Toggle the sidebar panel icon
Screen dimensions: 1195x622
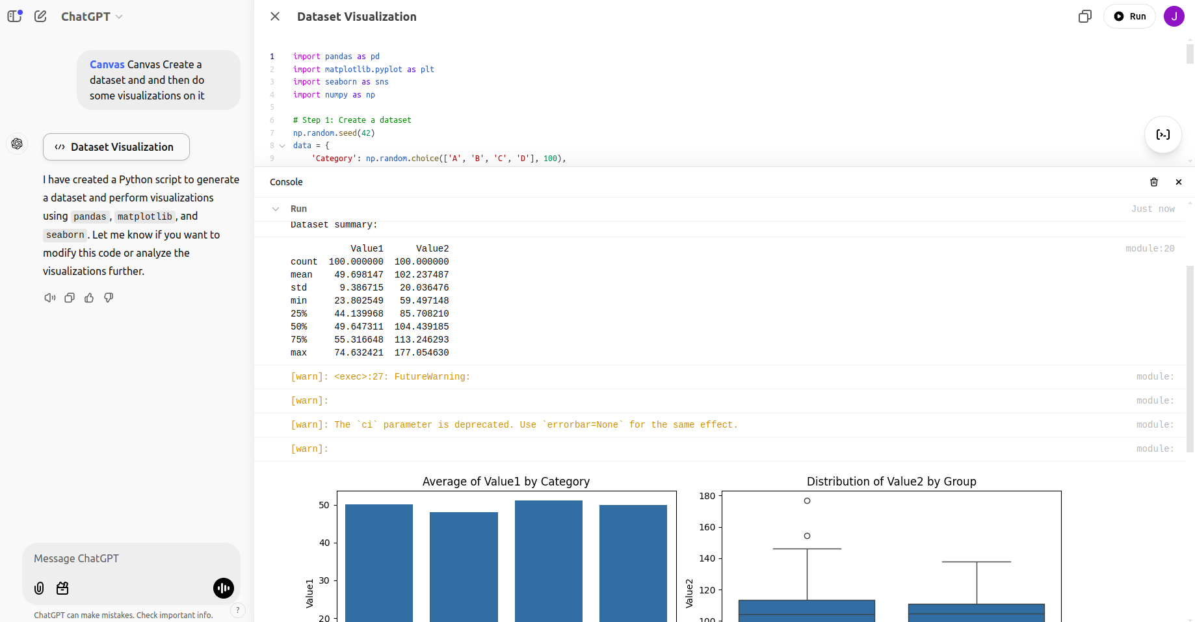click(15, 16)
